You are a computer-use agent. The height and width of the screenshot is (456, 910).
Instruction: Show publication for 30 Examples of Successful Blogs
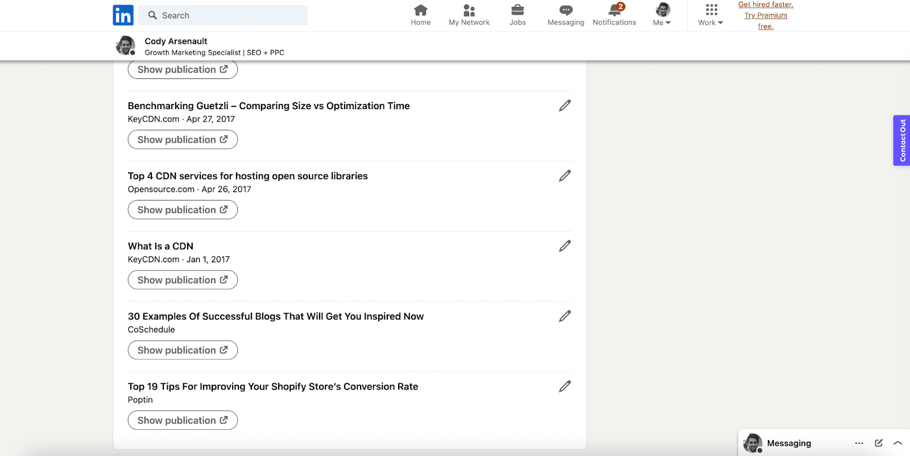(183, 350)
